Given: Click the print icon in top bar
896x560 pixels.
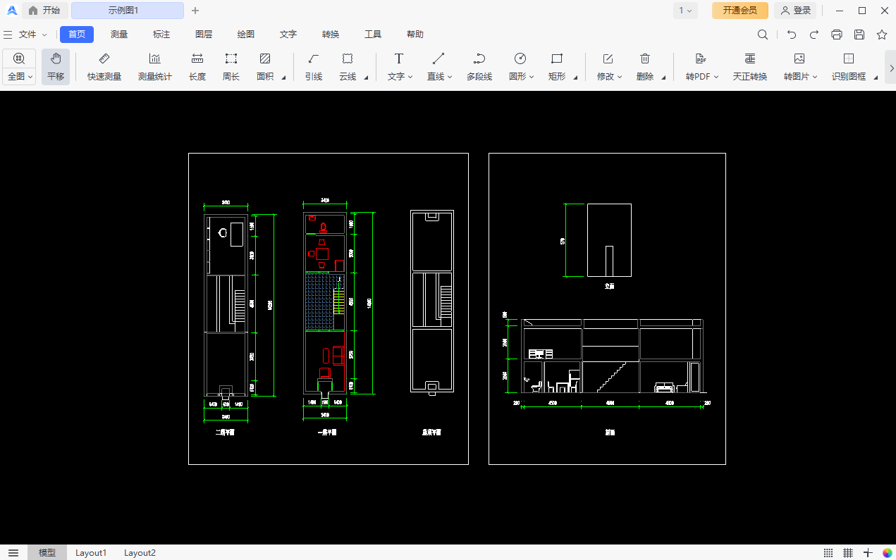Looking at the screenshot, I should coord(837,35).
